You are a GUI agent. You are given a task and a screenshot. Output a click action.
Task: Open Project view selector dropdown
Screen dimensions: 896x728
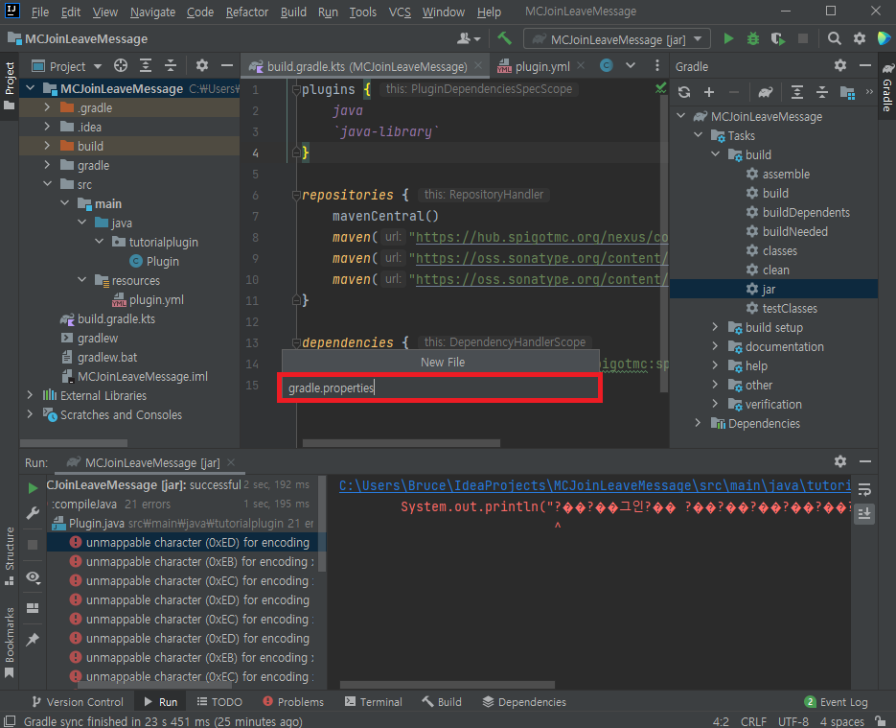[67, 66]
